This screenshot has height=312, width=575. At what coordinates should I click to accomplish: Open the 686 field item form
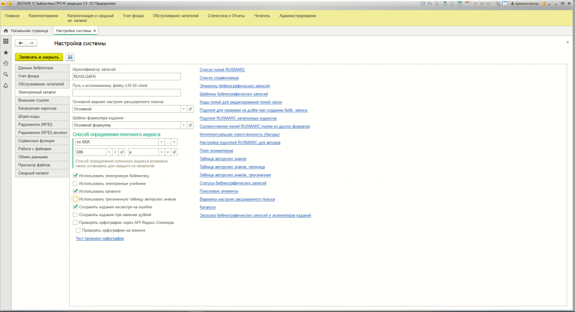(122, 152)
